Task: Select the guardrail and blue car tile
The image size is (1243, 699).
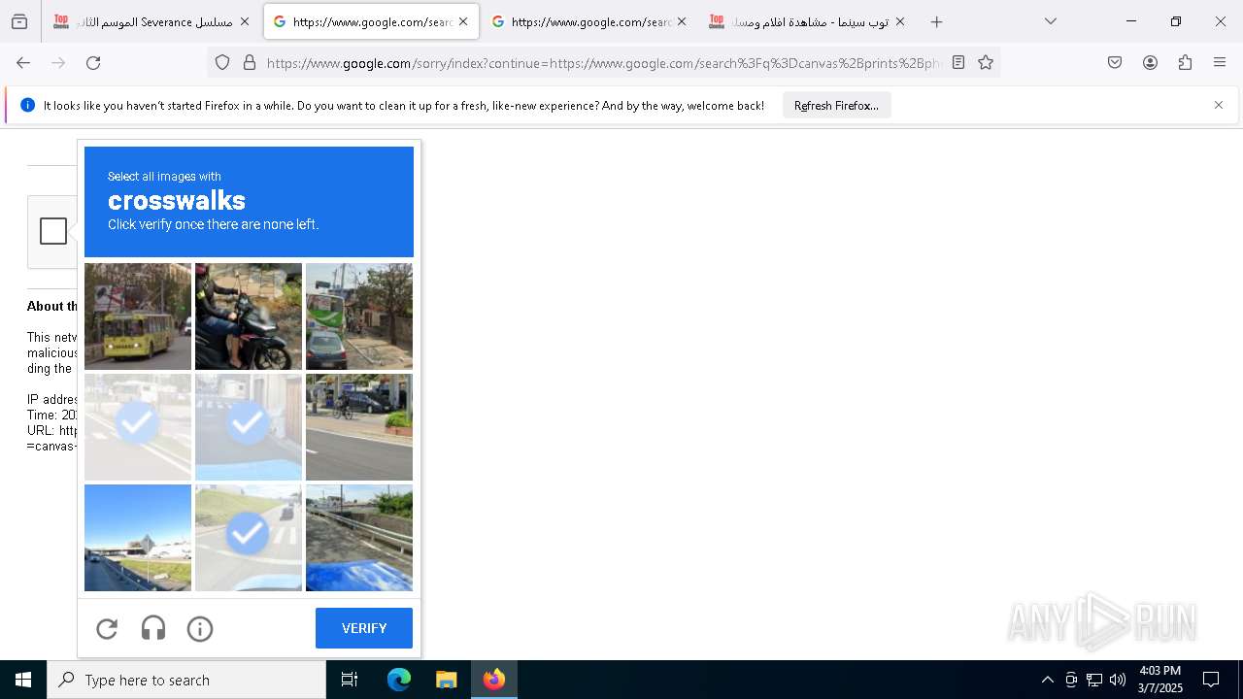Action: [359, 538]
